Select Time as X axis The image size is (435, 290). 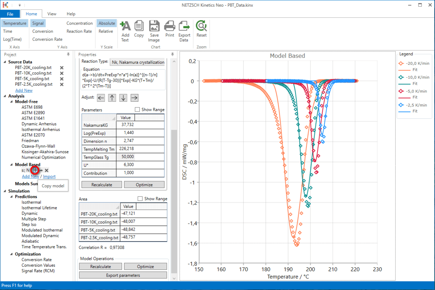(7, 31)
